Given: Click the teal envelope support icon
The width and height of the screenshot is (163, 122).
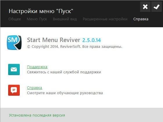Looking at the screenshot, I should coord(14,70).
